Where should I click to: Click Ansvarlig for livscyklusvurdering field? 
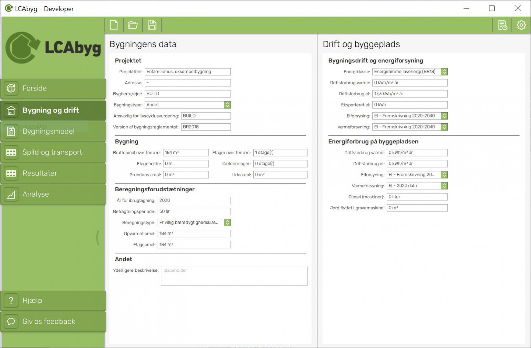tap(206, 116)
